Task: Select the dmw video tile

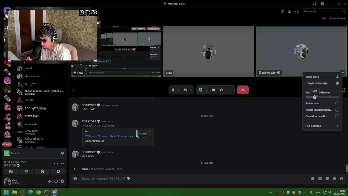Action: tap(209, 51)
